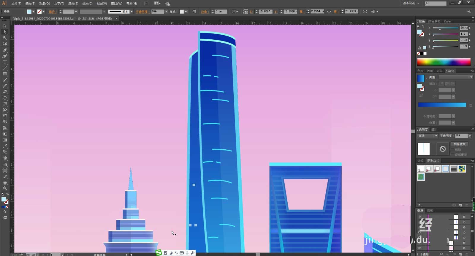This screenshot has height=256, width=475.
Task: Click the constrain width and height proportions link
Action: pos(329,12)
